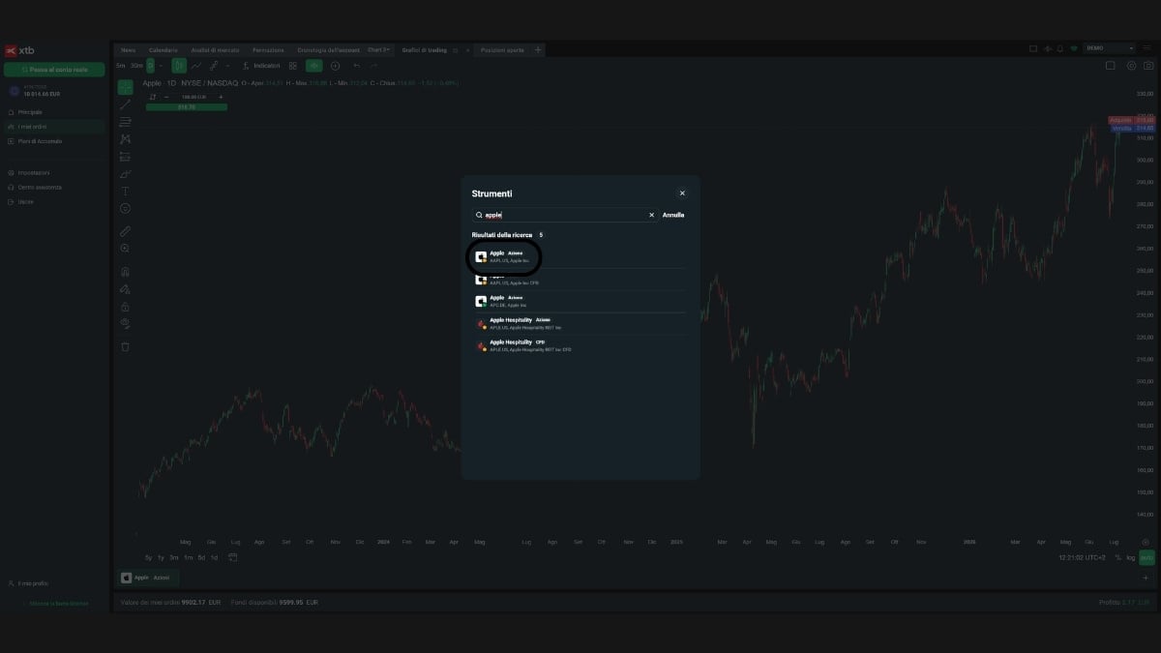Toggle auto scale on chart
This screenshot has height=653, width=1161.
coord(1147,558)
